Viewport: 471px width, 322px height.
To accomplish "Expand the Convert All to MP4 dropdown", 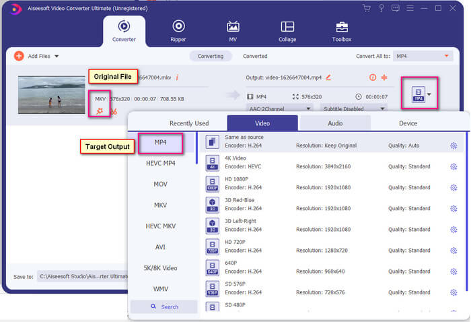I will click(x=423, y=57).
